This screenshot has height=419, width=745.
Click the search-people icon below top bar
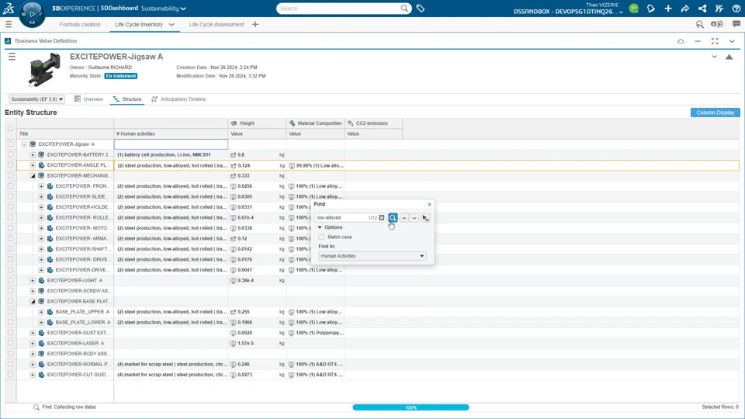click(x=699, y=24)
